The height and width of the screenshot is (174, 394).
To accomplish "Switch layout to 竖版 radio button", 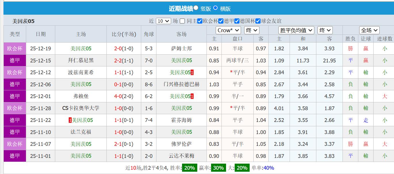I will (x=196, y=8).
